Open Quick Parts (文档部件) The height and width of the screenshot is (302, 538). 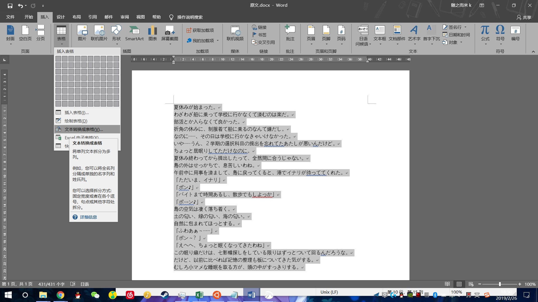397,35
